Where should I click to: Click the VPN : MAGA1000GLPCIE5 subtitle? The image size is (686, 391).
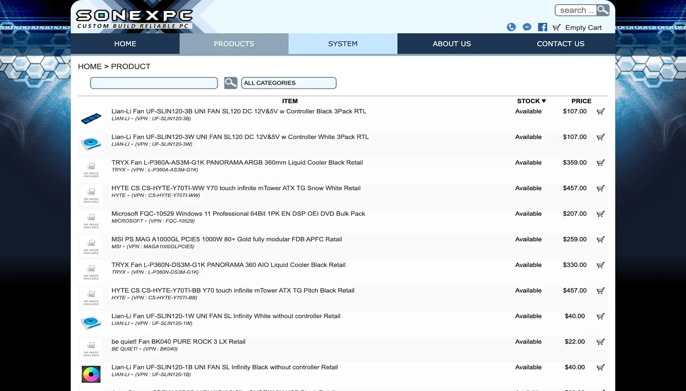[x=160, y=246]
